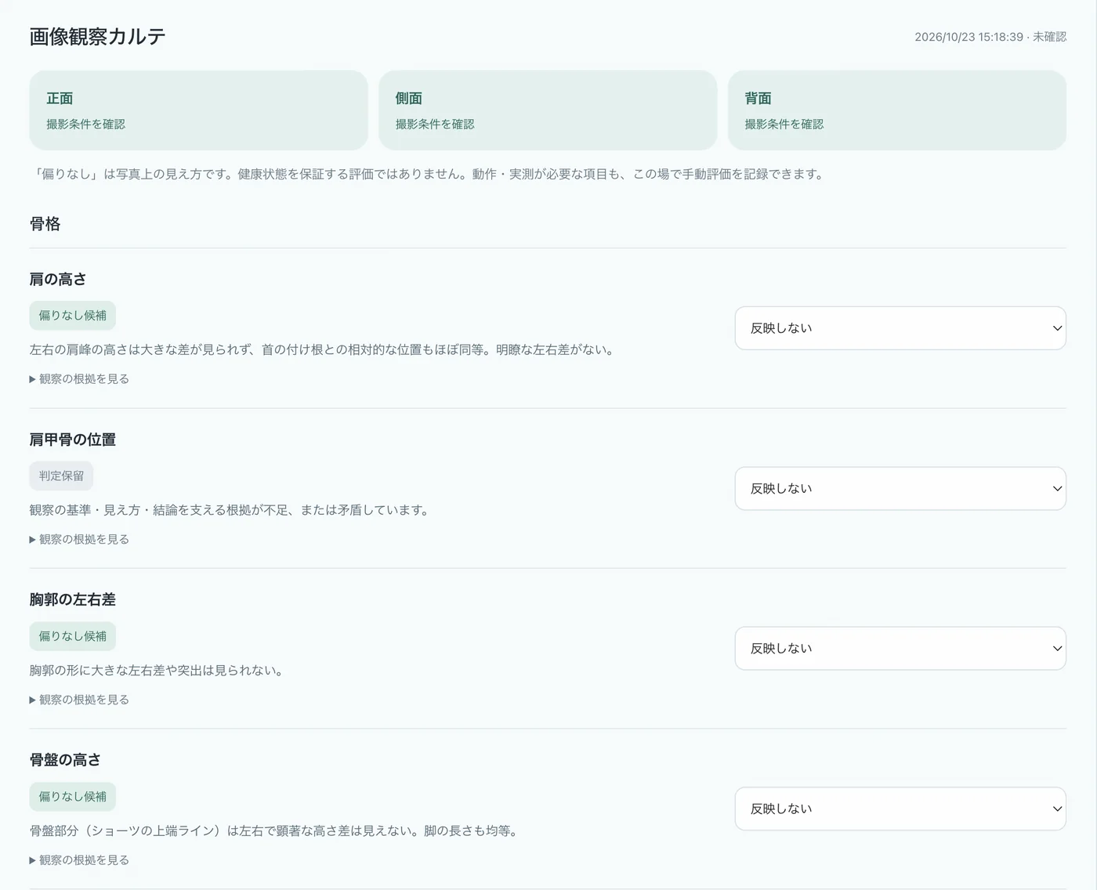The image size is (1097, 890).
Task: Click the 肩の高さ item heading
Action: [58, 280]
